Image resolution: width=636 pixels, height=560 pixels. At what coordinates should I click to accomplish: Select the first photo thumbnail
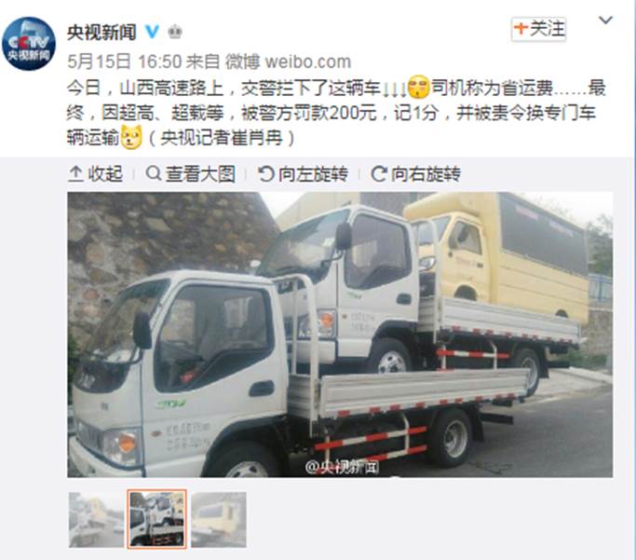click(96, 520)
